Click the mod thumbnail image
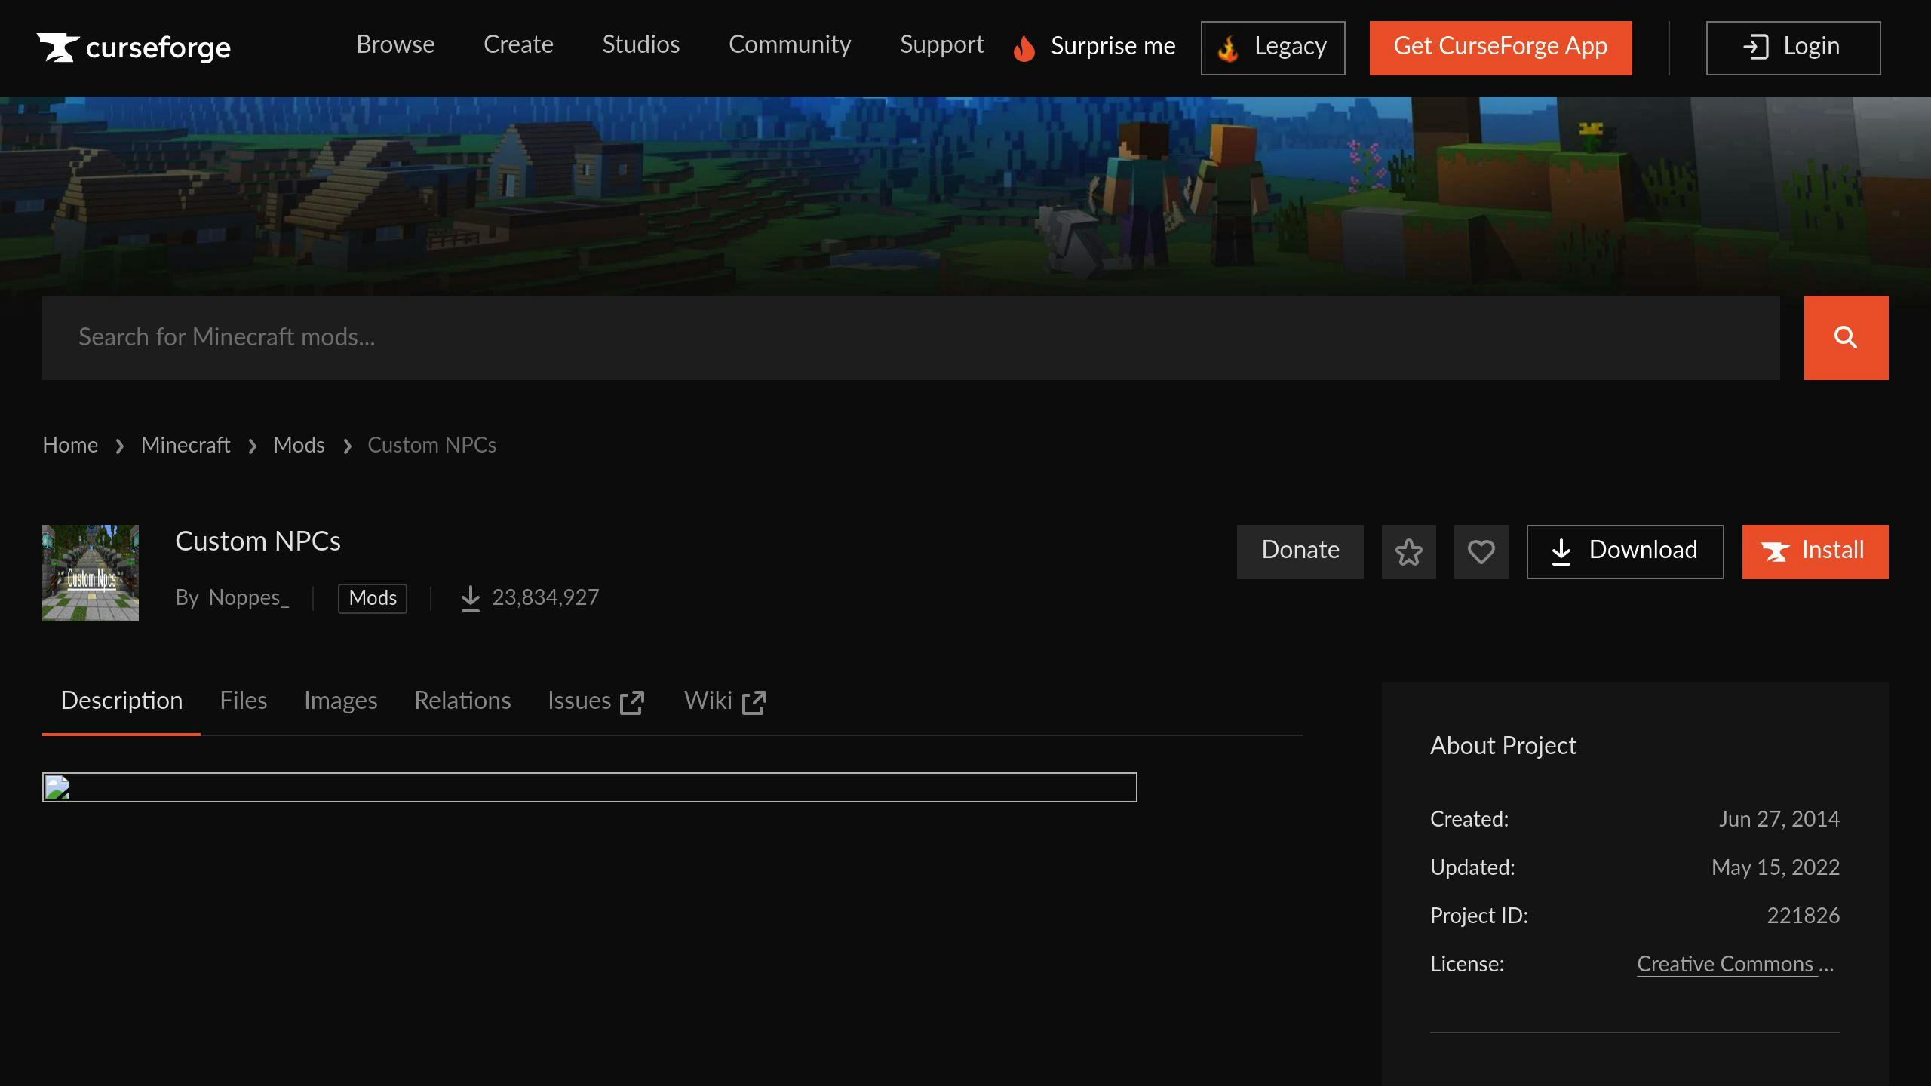Image resolution: width=1931 pixels, height=1086 pixels. coord(91,573)
